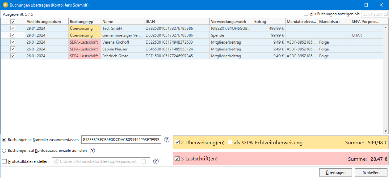389x178 pixels.
Task: Click help icon next to Protokolldatei path
Action: pyautogui.click(x=156, y=161)
